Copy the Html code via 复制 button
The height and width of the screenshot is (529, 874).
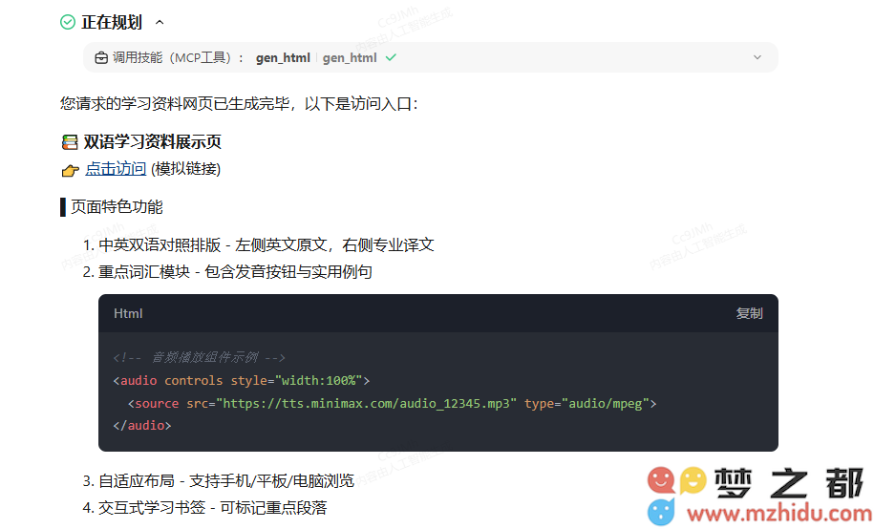pos(749,313)
